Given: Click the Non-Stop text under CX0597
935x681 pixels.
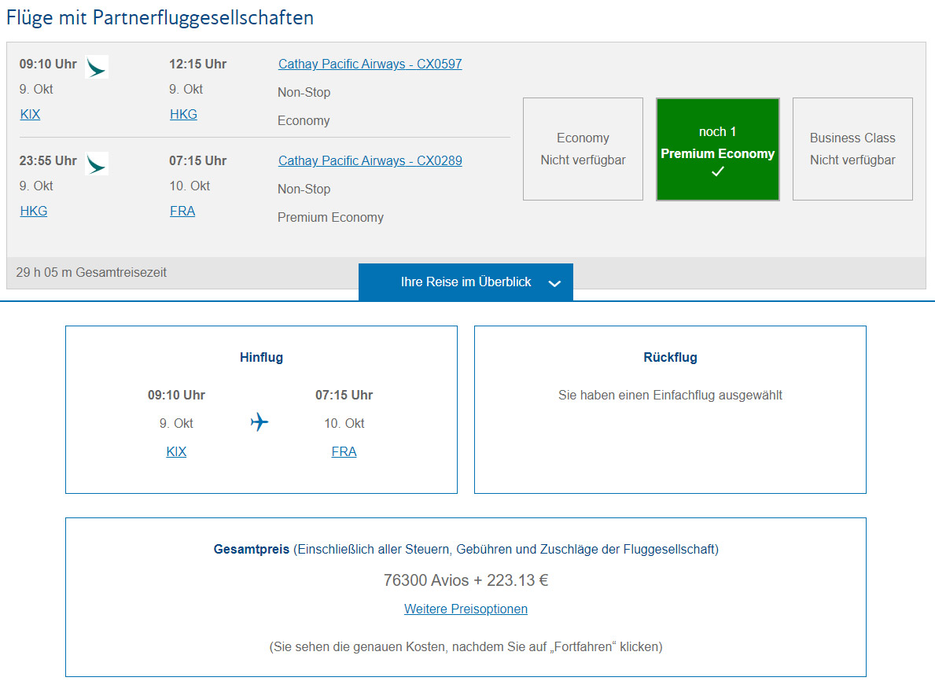Looking at the screenshot, I should 304,93.
